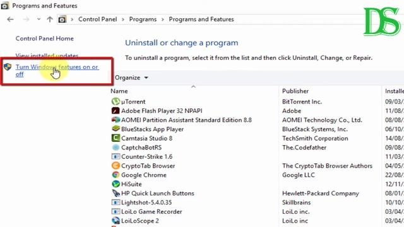404x227 pixels.
Task: Click the BlueStacks App Player icon
Action: pos(116,129)
